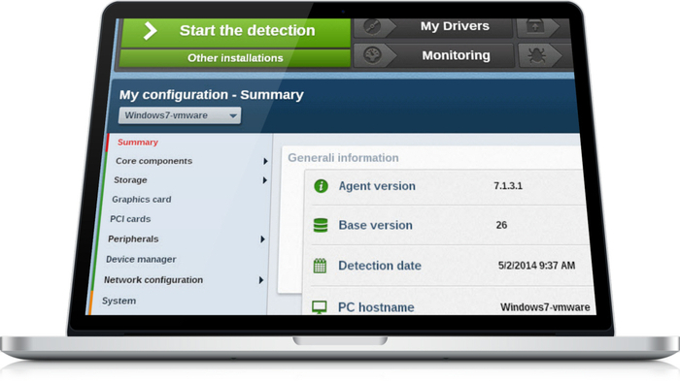
Task: Expand the Storage submenu arrow
Action: pyautogui.click(x=264, y=180)
